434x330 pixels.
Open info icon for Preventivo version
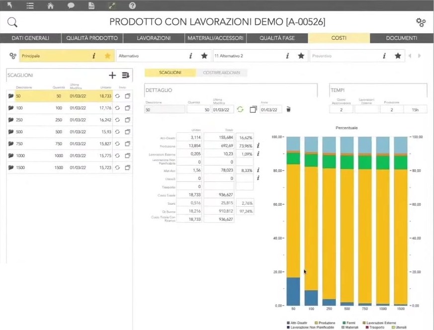tap(384, 56)
